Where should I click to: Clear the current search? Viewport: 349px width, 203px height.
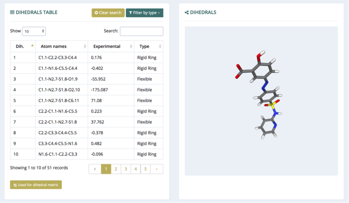(x=108, y=13)
